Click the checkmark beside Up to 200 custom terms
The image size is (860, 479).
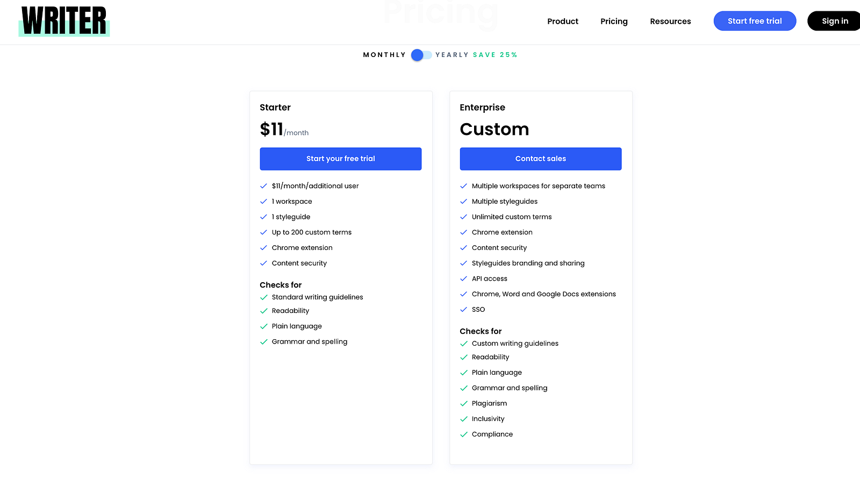click(263, 232)
